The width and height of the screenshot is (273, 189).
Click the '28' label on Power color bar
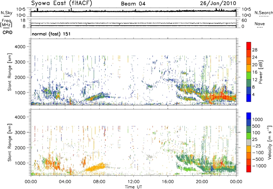click(x=255, y=50)
